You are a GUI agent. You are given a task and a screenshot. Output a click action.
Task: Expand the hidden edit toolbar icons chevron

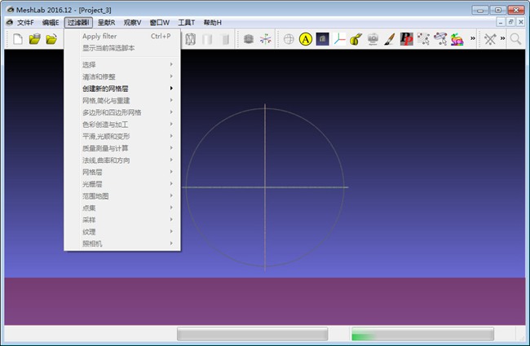[x=473, y=38]
